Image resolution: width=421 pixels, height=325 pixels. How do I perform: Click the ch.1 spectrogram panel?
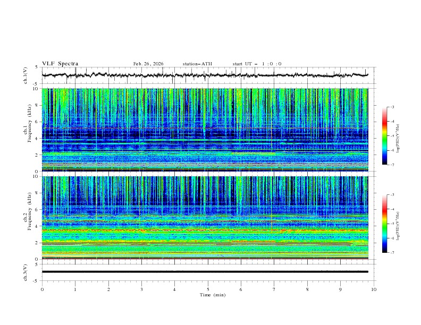(205, 130)
